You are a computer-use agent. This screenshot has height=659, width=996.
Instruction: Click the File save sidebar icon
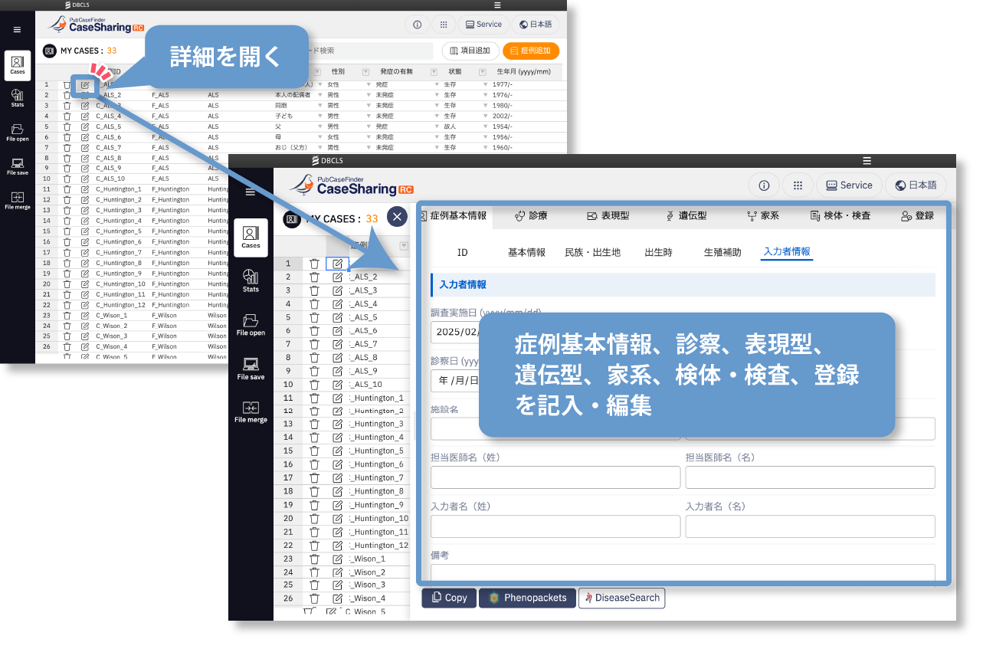pyautogui.click(x=251, y=368)
